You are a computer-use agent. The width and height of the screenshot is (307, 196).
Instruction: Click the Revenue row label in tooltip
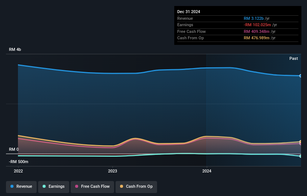point(185,18)
